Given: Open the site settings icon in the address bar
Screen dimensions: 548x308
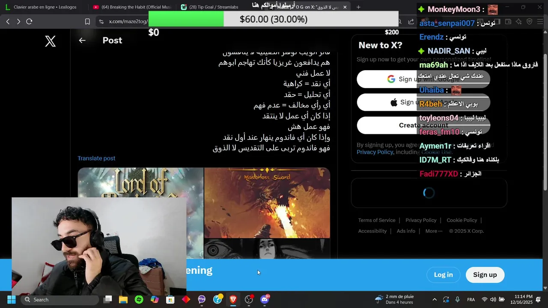Looking at the screenshot, I should (101, 21).
